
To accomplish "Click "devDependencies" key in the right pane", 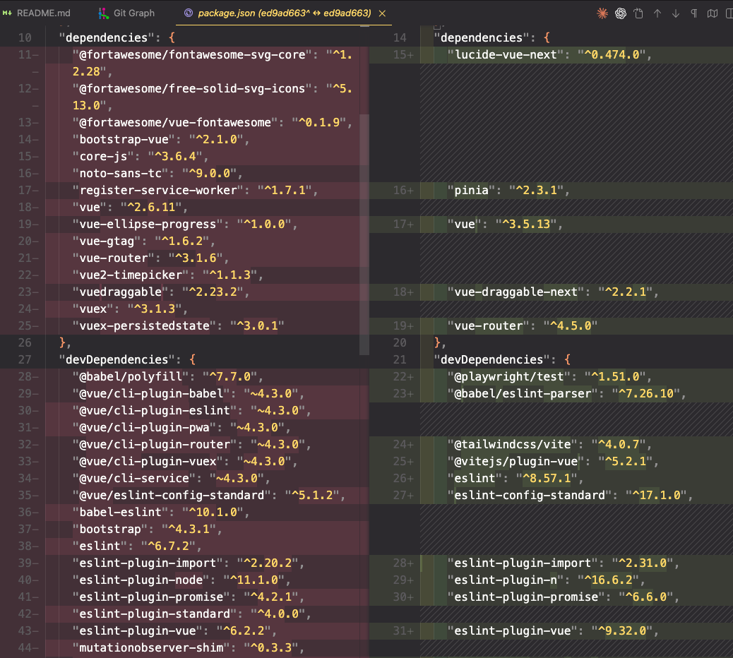I will coord(494,359).
